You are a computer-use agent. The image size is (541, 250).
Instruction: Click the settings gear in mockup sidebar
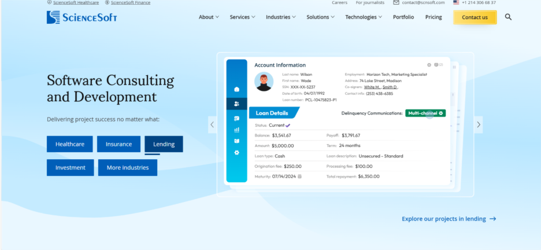[x=236, y=153]
